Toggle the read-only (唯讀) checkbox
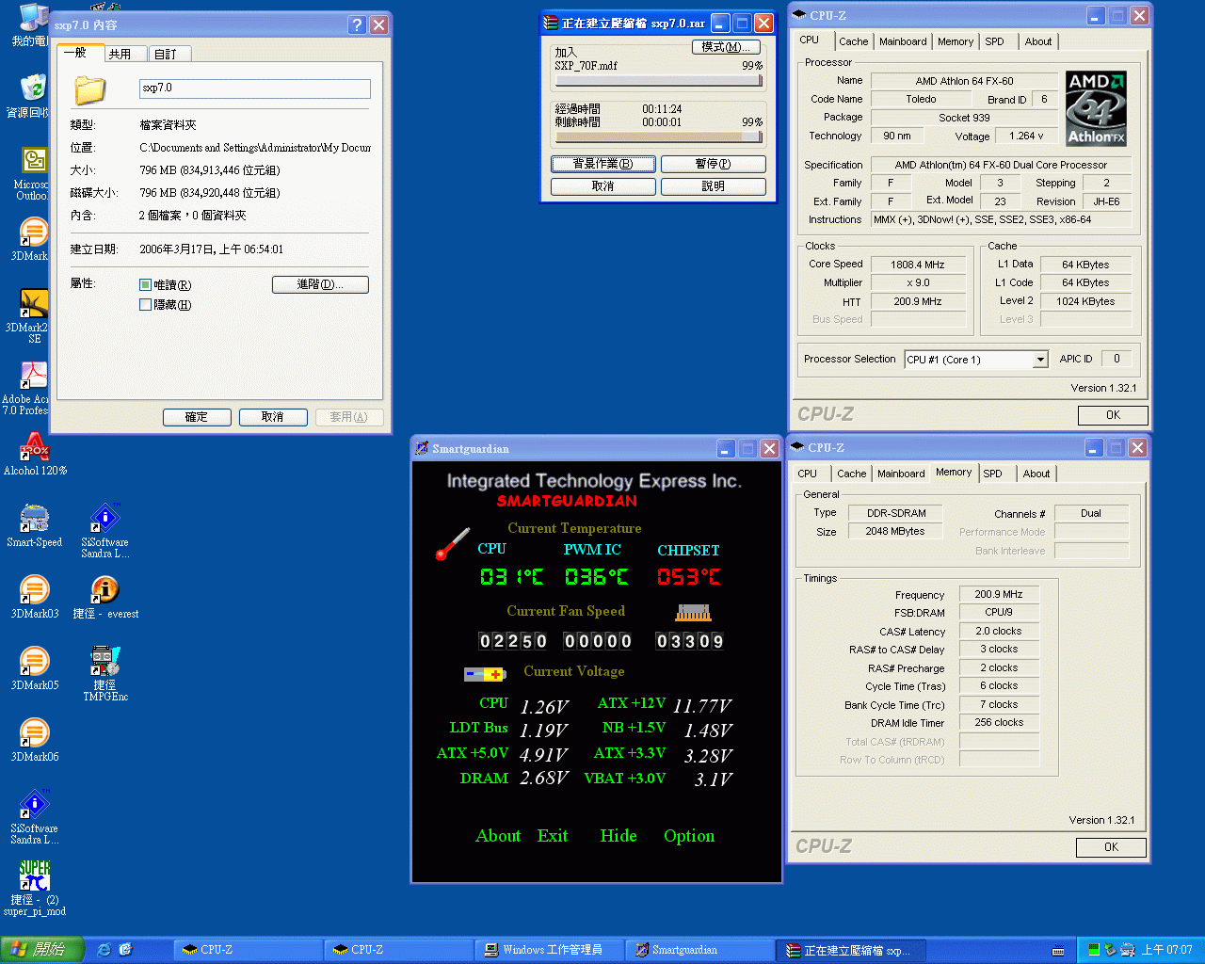Screen dimensions: 1205x964 145,284
